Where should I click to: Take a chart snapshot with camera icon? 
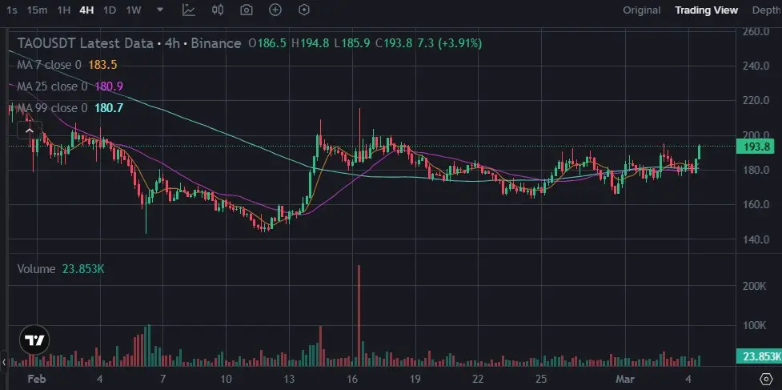tap(247, 10)
